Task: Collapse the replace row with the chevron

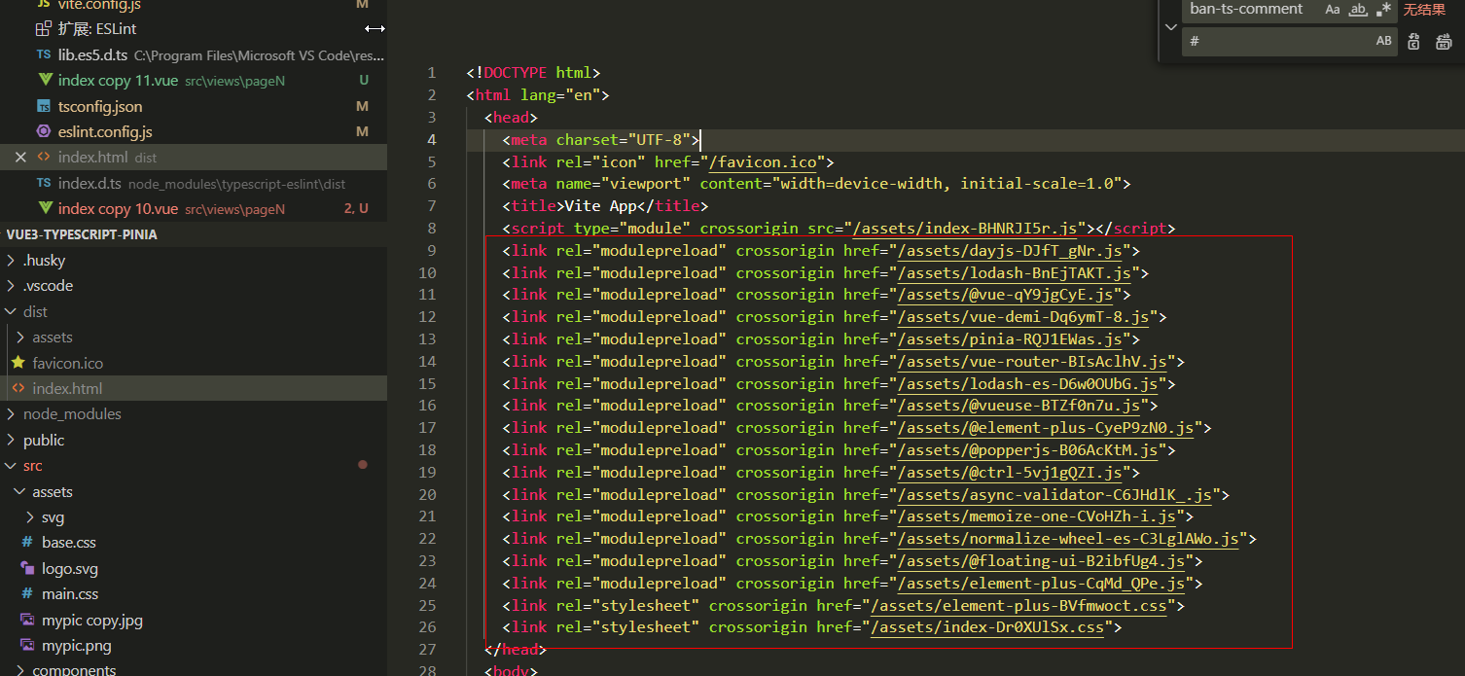Action: point(1170,27)
